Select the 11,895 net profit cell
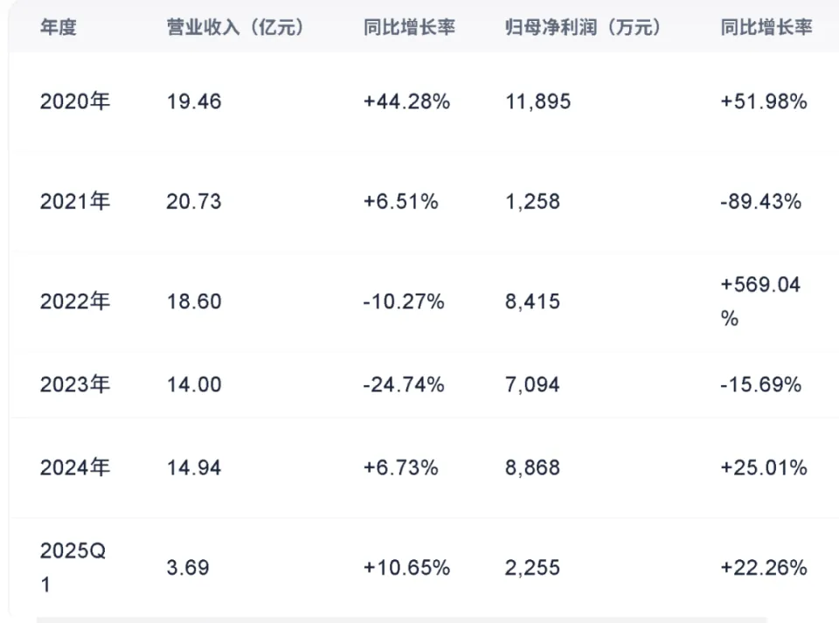The image size is (839, 623). click(x=538, y=101)
